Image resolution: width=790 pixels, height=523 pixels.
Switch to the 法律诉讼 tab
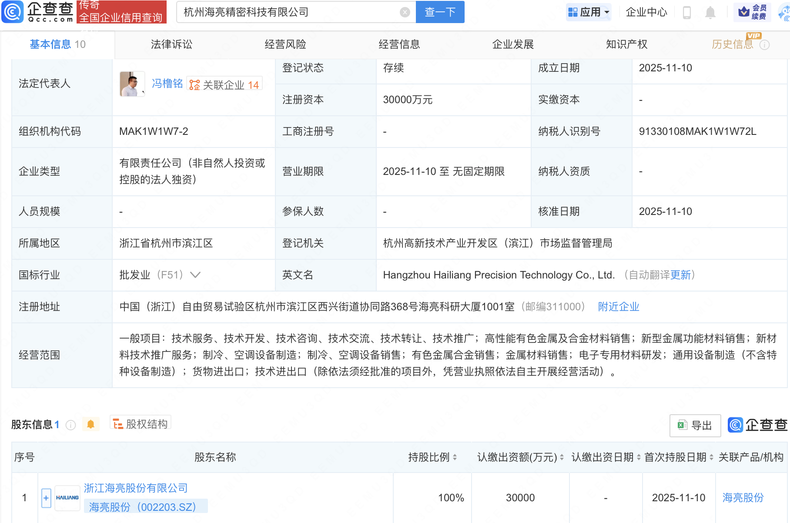point(171,44)
